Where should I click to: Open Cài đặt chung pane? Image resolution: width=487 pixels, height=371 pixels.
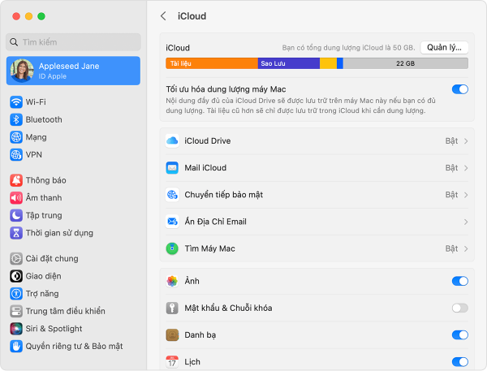73,258
